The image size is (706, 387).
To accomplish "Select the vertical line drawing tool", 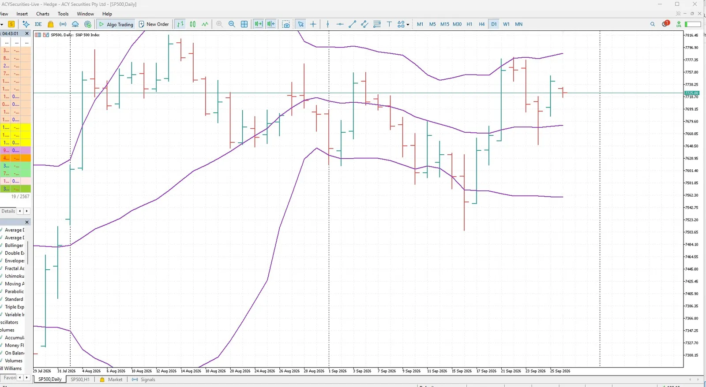I will click(x=328, y=24).
